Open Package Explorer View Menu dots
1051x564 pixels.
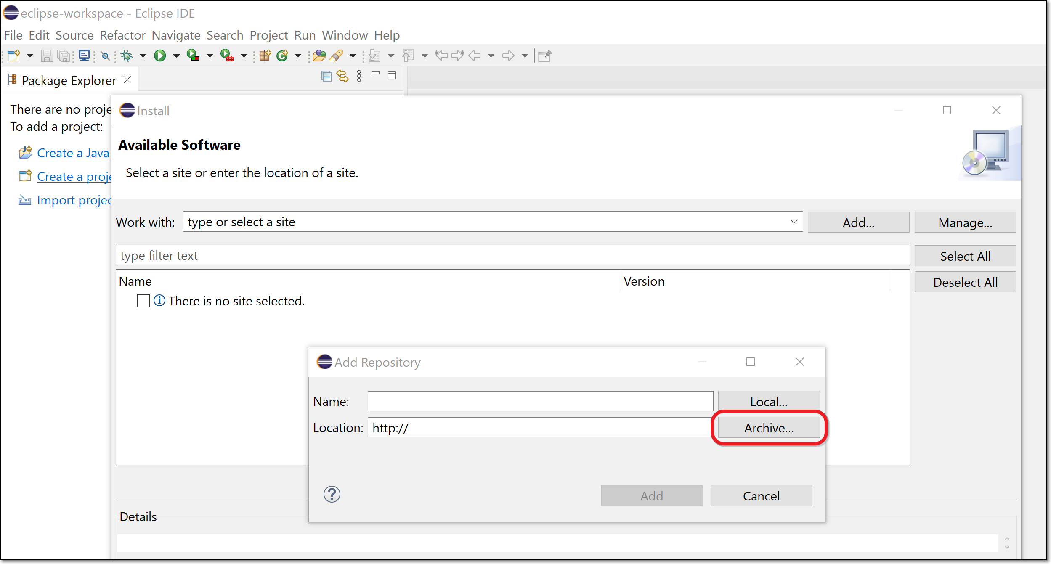click(359, 76)
